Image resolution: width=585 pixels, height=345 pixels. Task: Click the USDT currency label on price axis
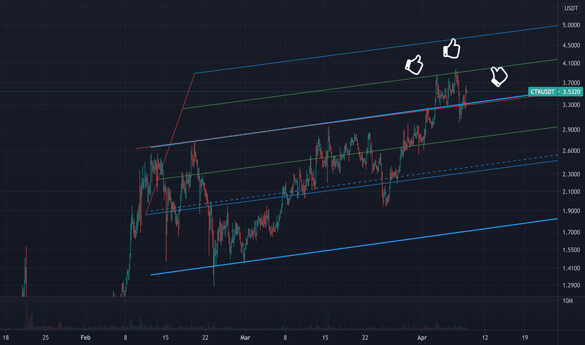click(x=571, y=8)
